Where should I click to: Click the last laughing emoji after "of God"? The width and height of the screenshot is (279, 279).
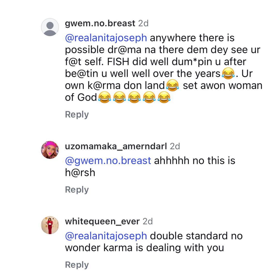[164, 98]
